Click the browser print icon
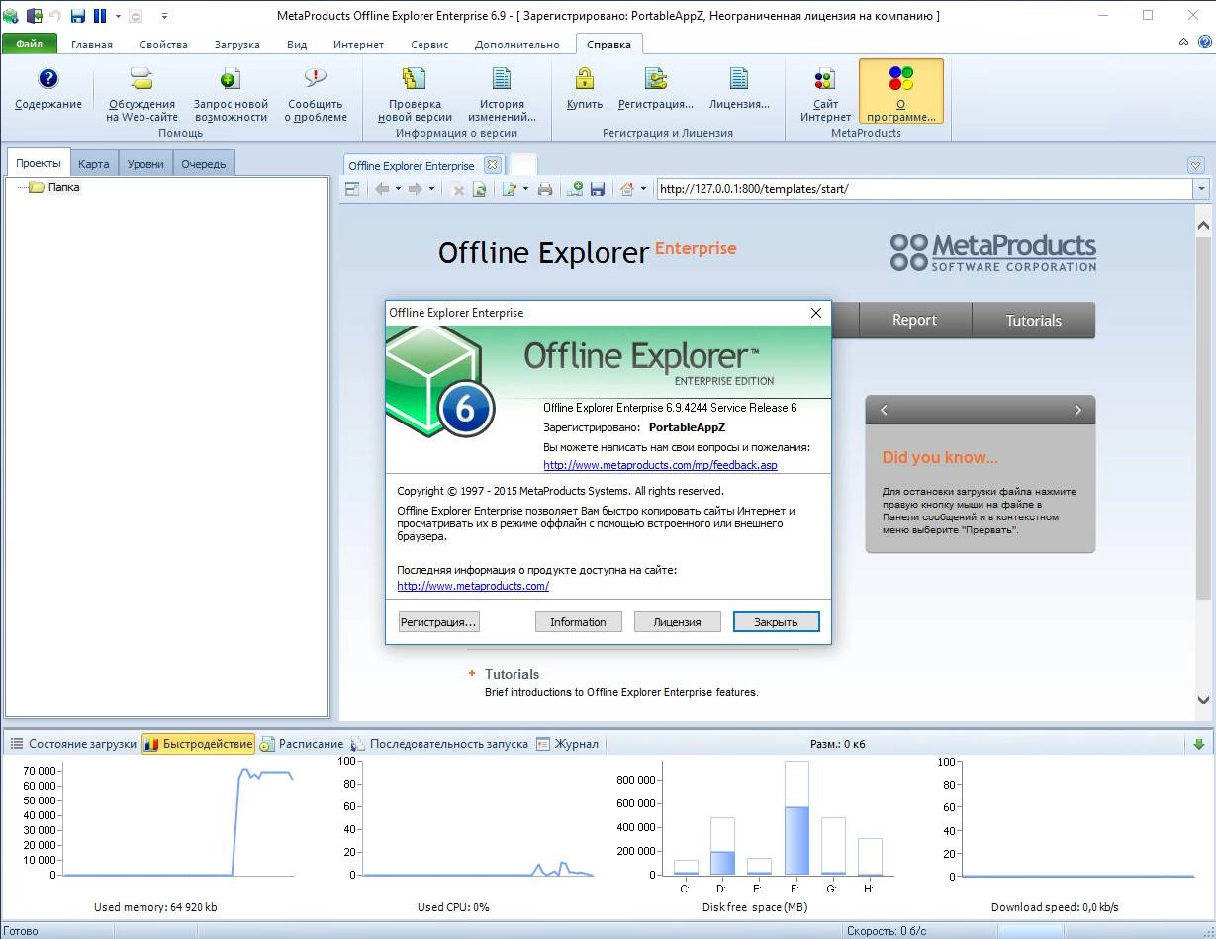 coord(544,189)
